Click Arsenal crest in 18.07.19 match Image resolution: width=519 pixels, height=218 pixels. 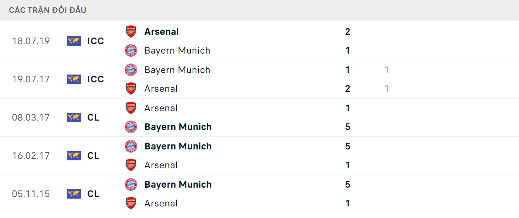click(x=131, y=32)
